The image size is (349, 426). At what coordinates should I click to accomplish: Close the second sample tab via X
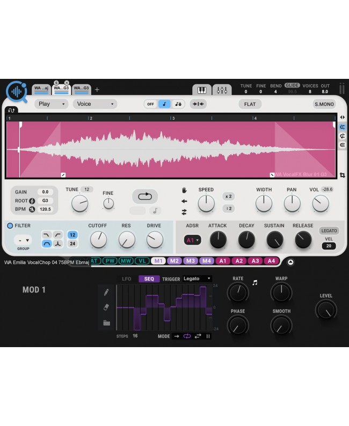click(67, 83)
